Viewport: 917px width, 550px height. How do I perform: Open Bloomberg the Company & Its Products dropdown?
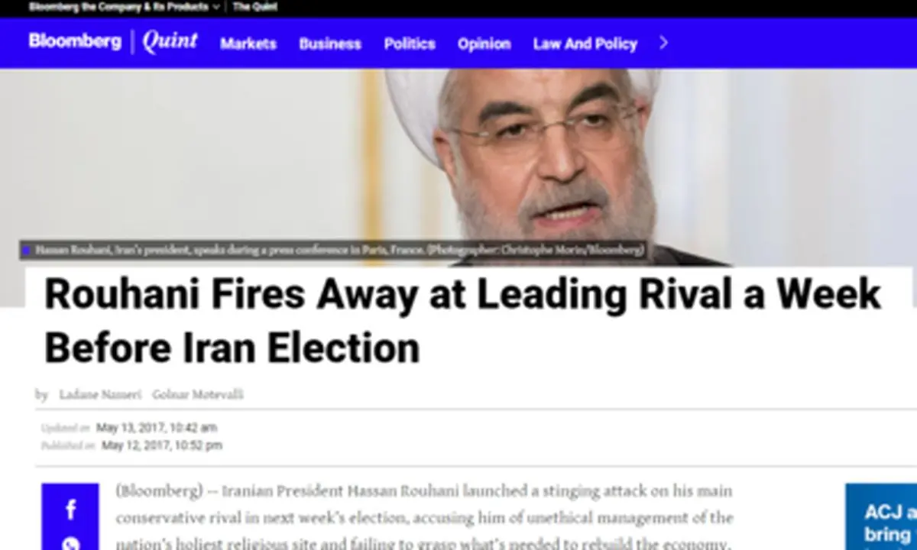125,7
